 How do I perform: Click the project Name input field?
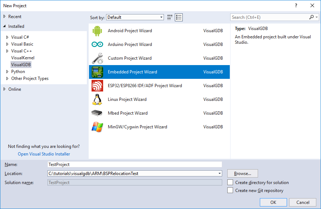[x=135, y=165]
